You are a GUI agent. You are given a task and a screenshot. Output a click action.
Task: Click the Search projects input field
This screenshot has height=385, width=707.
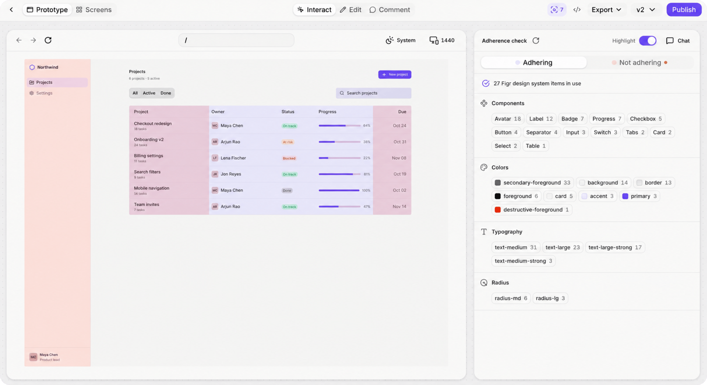[x=373, y=93]
